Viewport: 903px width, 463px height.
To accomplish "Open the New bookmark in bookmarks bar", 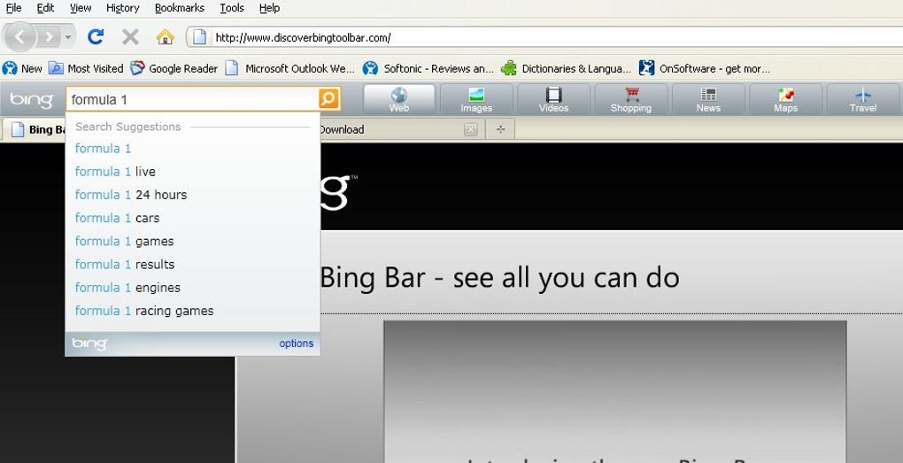I will pos(22,68).
